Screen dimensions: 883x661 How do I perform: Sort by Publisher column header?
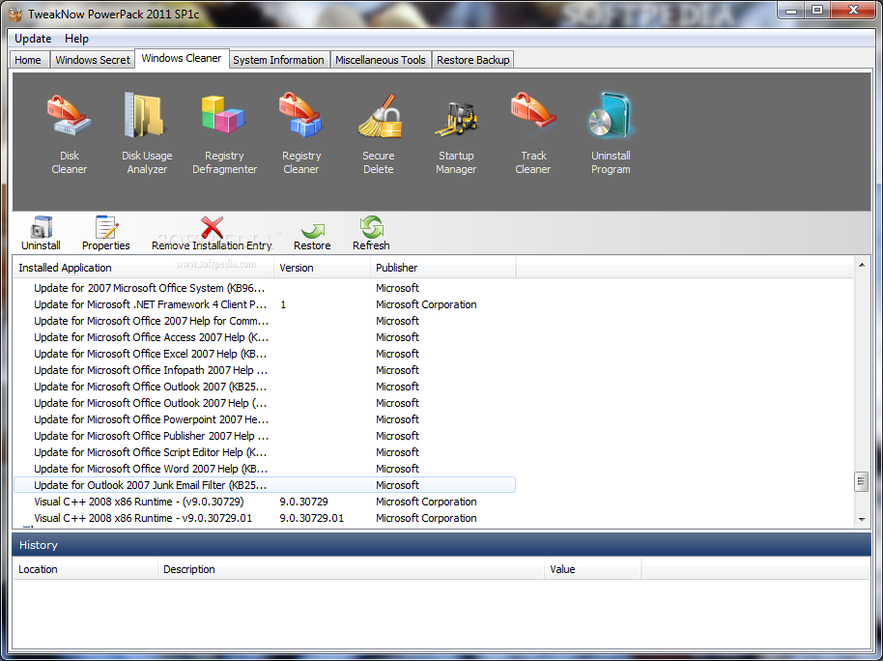coord(443,268)
